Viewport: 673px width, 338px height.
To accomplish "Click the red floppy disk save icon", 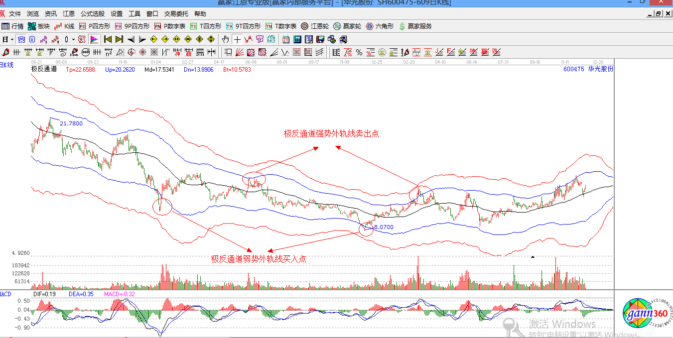I will click(x=320, y=39).
